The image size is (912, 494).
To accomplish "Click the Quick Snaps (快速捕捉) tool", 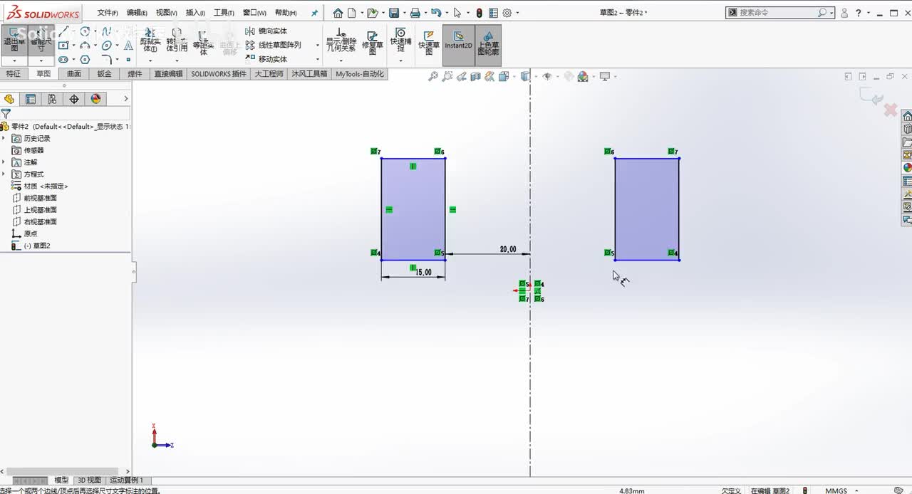I will click(400, 41).
